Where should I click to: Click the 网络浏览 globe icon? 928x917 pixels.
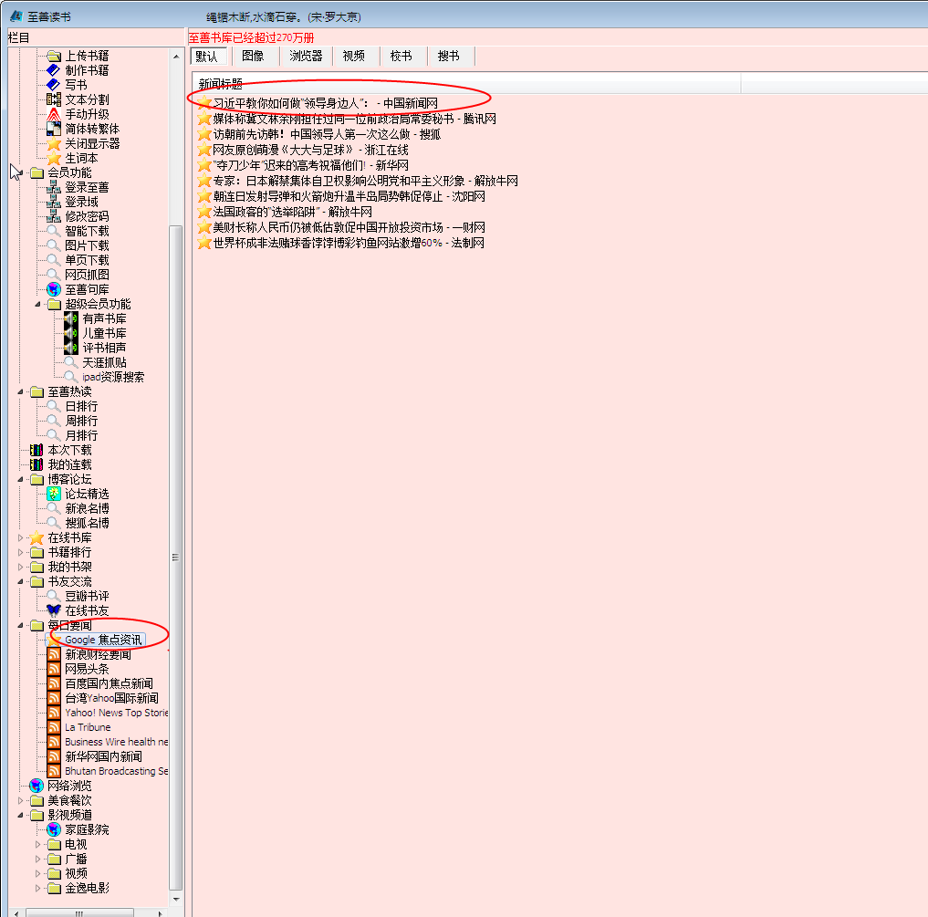36,787
